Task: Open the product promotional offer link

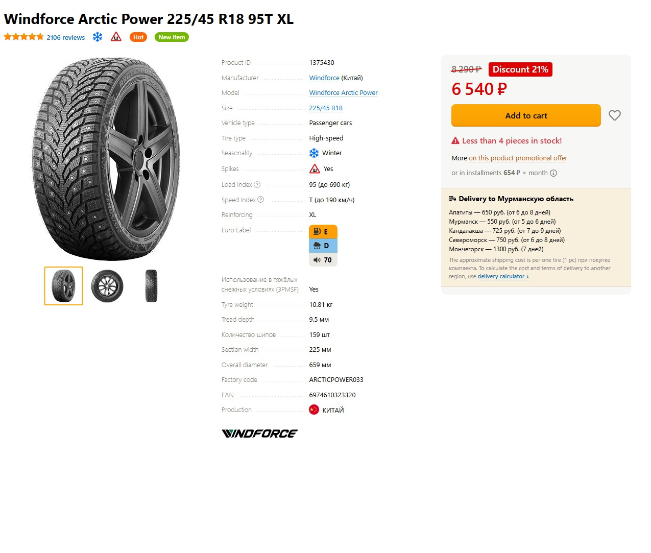Action: (518, 158)
